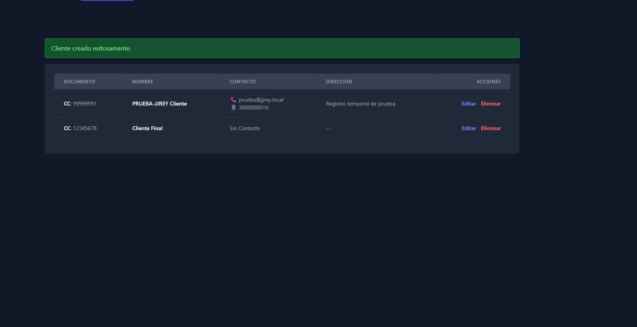Click the name Cliente Final
This screenshot has height=327, width=637.
[147, 128]
